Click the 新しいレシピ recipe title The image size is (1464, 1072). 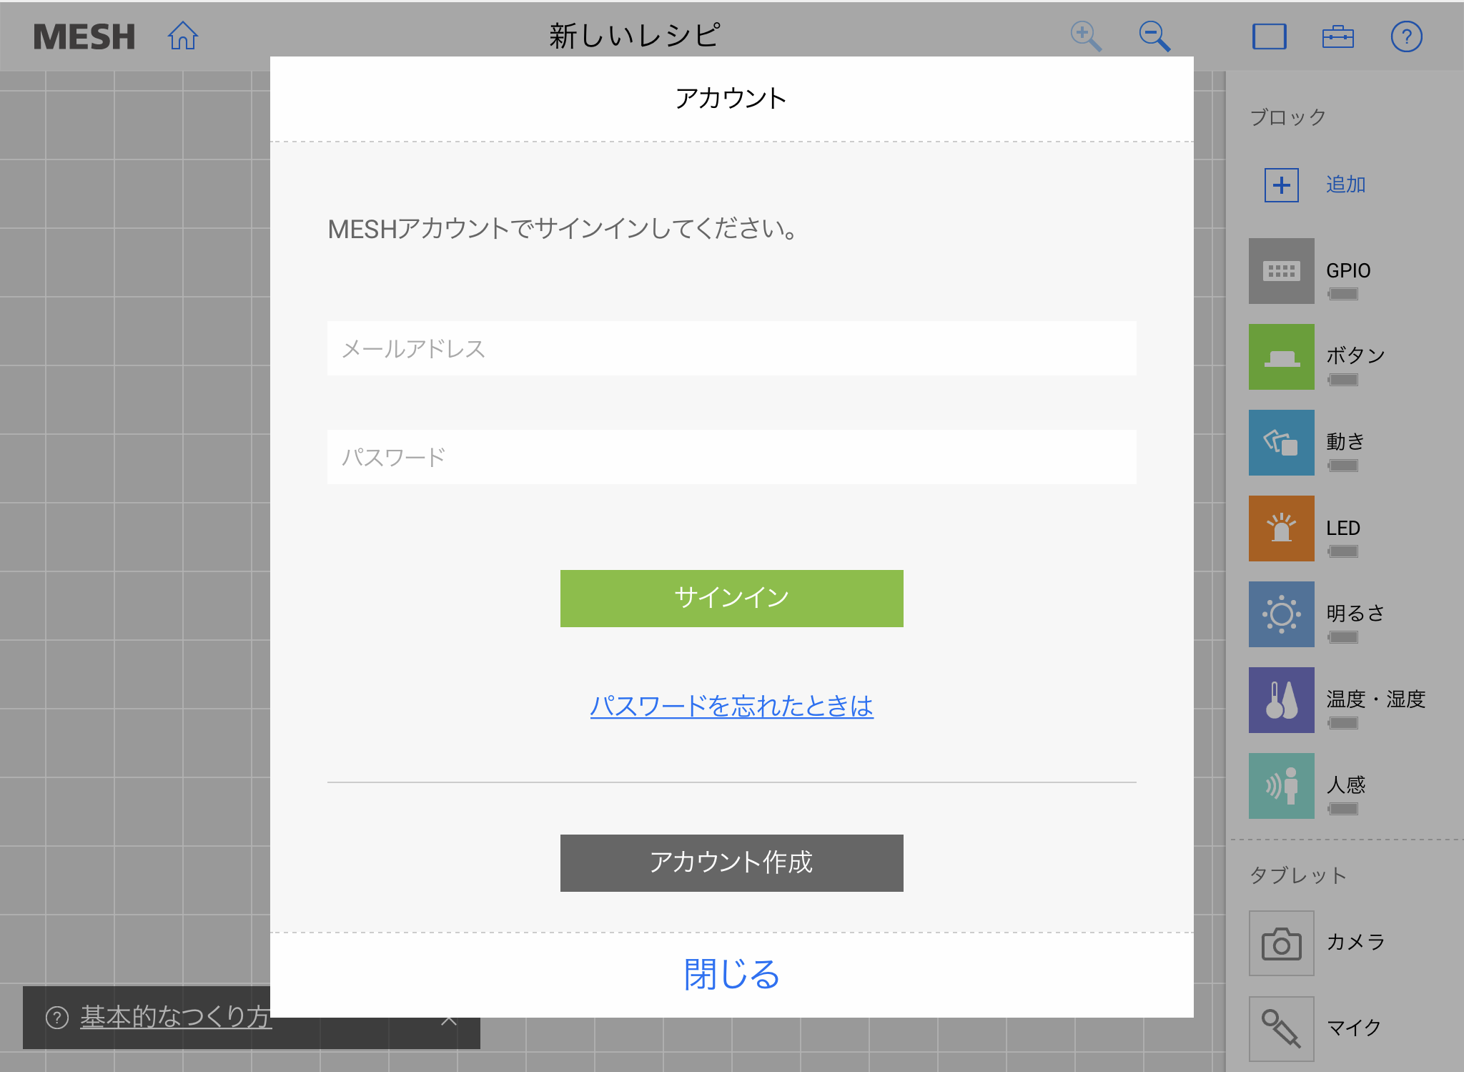coord(635,36)
